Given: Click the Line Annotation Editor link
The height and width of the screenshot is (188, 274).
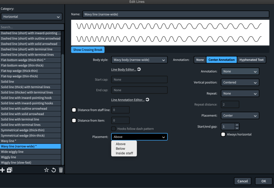Looking at the screenshot, I should tap(128, 100).
